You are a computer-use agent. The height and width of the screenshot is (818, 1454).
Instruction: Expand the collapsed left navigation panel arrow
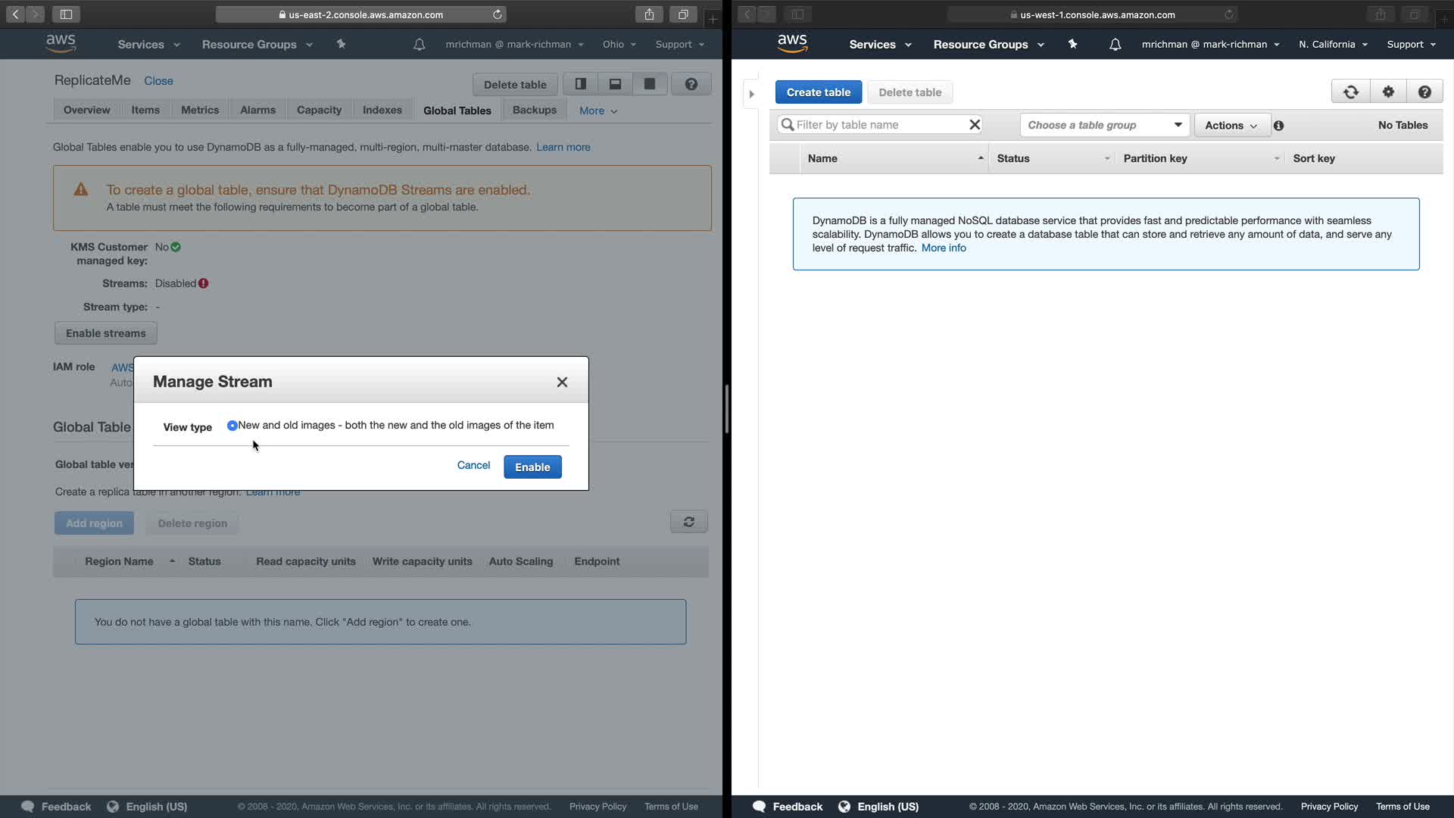pos(751,95)
